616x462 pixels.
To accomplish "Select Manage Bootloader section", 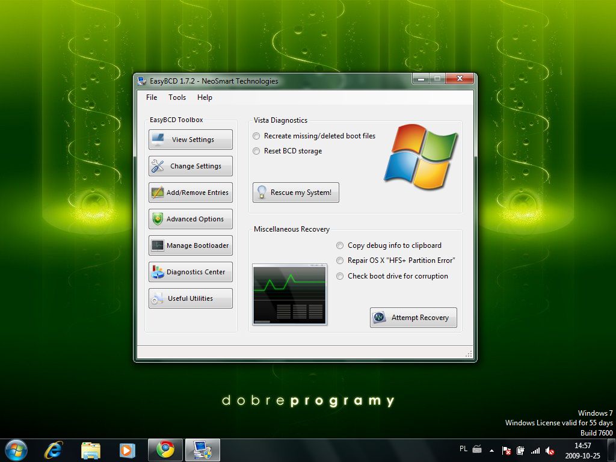I will pyautogui.click(x=191, y=245).
